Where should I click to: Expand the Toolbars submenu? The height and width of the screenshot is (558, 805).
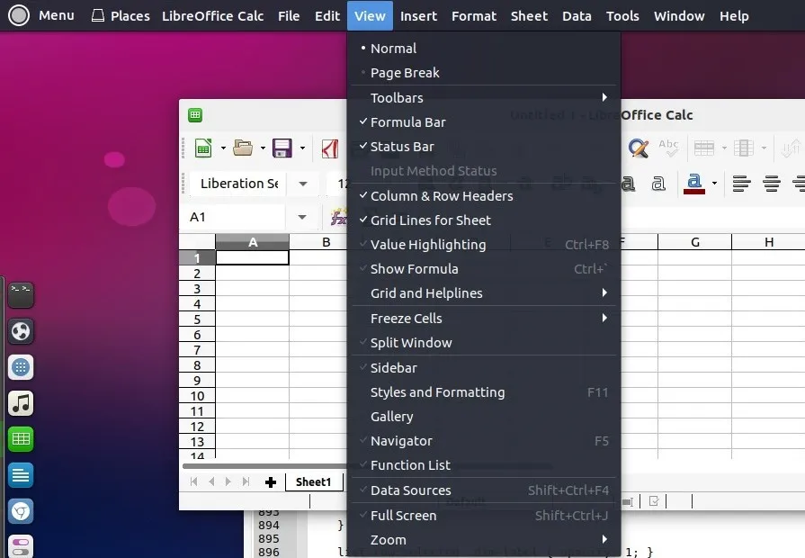pyautogui.click(x=396, y=97)
